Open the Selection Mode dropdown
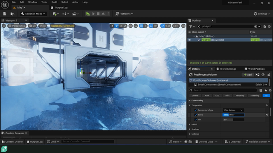273x153 pixels. click(x=33, y=14)
